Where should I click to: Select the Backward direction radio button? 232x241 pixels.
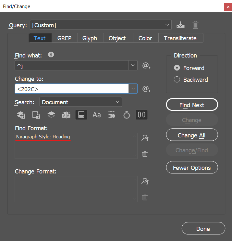[177, 80]
